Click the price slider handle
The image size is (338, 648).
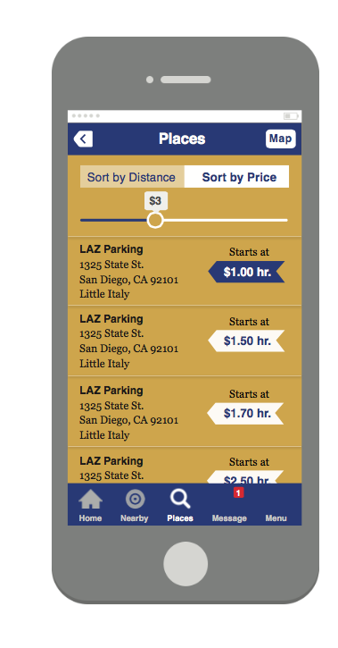click(x=155, y=220)
